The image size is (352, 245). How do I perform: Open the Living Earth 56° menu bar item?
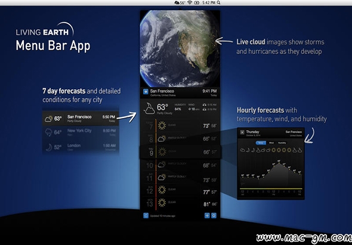(180, 3)
